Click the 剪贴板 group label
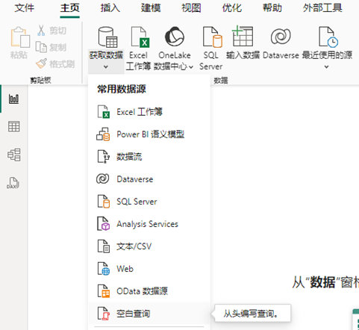The width and height of the screenshot is (359, 330). (40, 80)
